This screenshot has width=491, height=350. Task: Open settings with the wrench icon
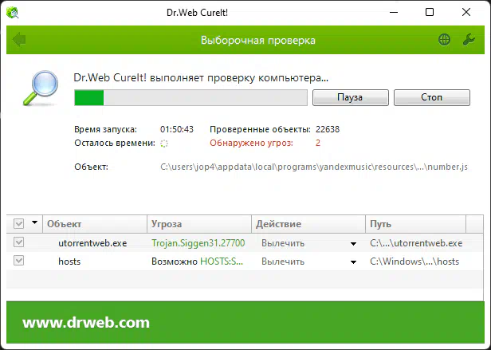click(469, 40)
